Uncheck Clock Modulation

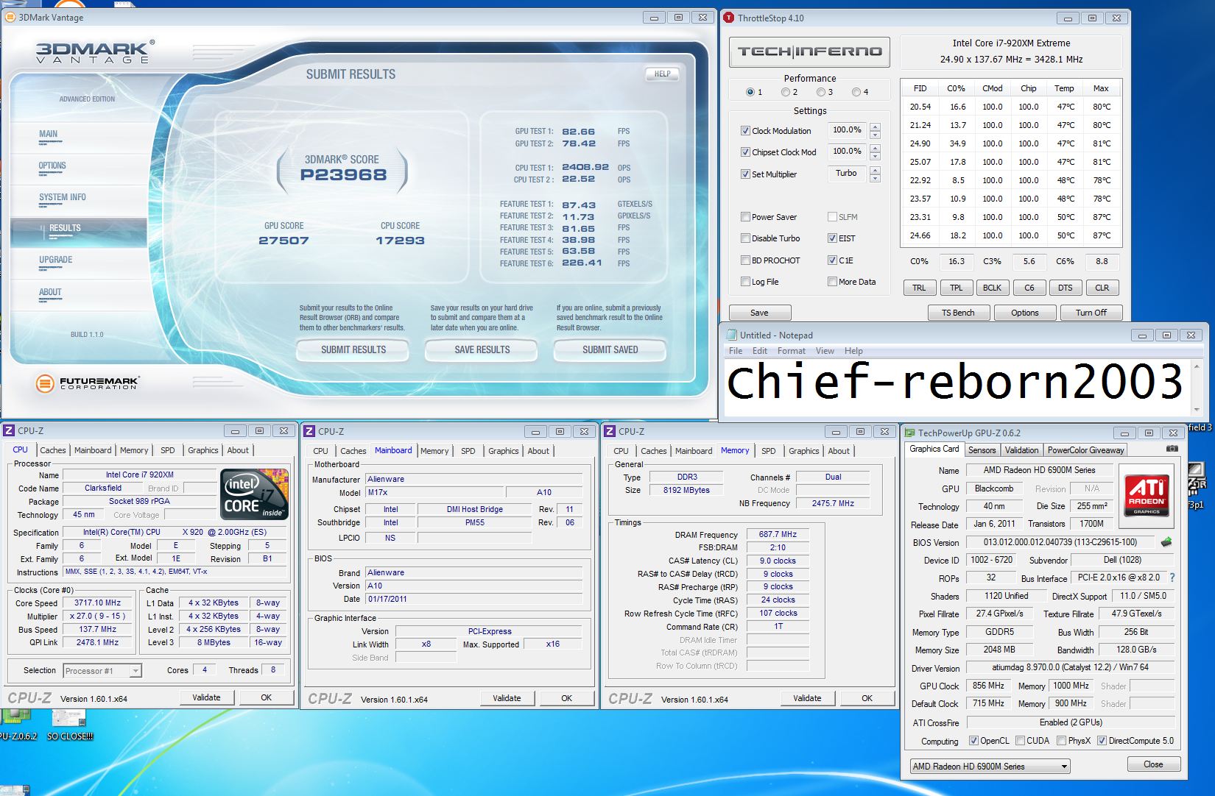point(745,131)
